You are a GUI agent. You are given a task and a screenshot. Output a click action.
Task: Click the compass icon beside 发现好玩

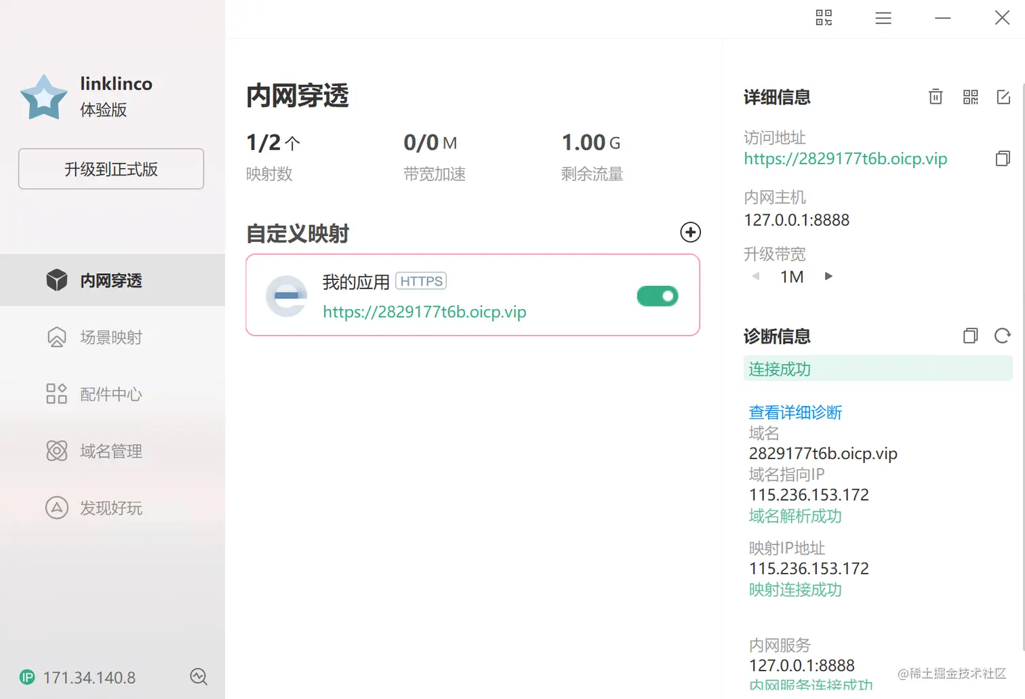pos(57,508)
